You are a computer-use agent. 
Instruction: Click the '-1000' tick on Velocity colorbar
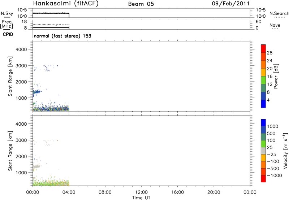click(275, 175)
